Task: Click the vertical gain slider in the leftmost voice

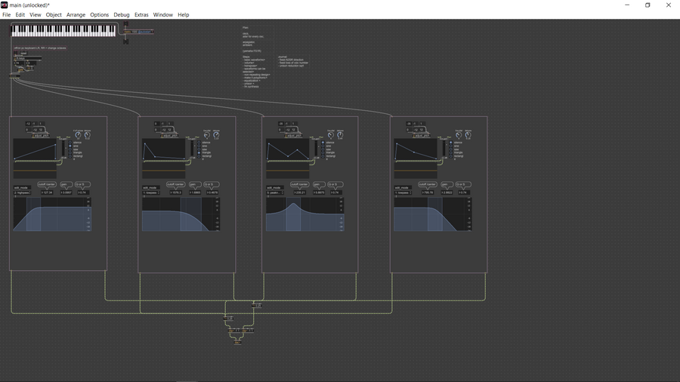Action: [x=63, y=149]
